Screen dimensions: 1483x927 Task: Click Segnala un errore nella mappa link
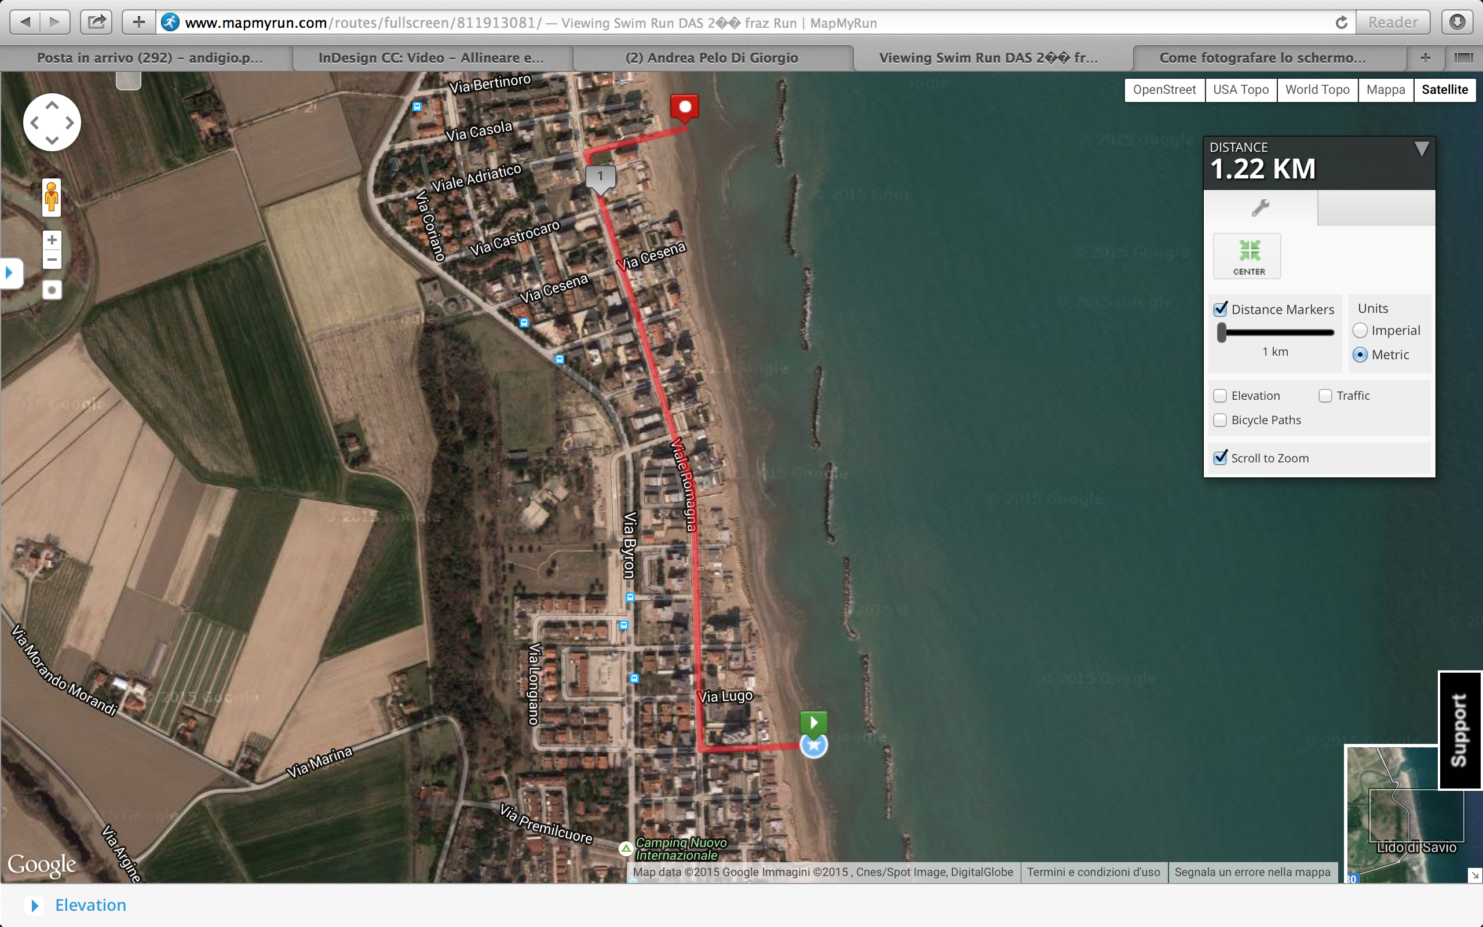[x=1252, y=872]
